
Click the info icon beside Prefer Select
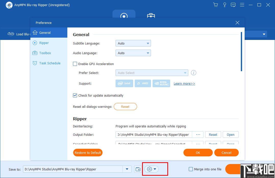(194, 73)
